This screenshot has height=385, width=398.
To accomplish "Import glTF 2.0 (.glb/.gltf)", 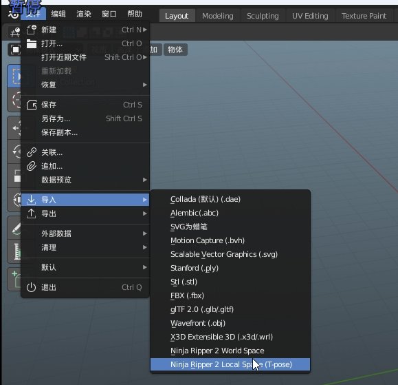I will [230, 309].
